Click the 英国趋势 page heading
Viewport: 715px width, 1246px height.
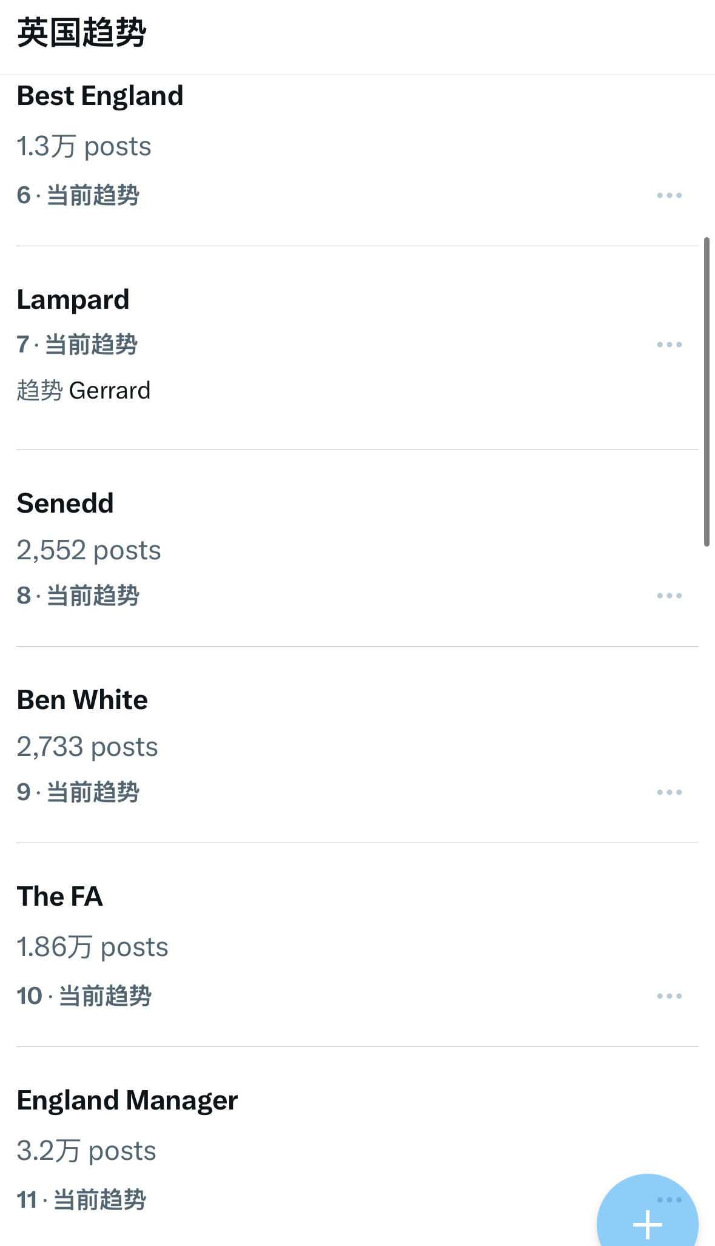[x=82, y=33]
